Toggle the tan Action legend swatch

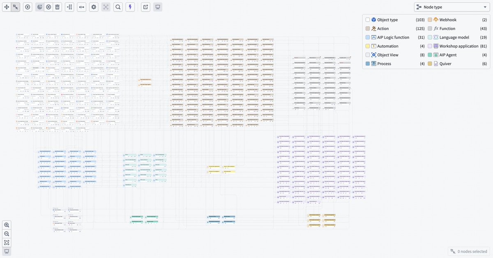tap(368, 29)
